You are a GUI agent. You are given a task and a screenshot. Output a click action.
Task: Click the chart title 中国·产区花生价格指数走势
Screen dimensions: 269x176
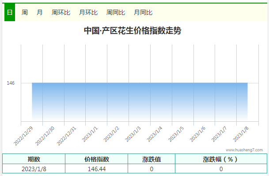pyautogui.click(x=133, y=30)
